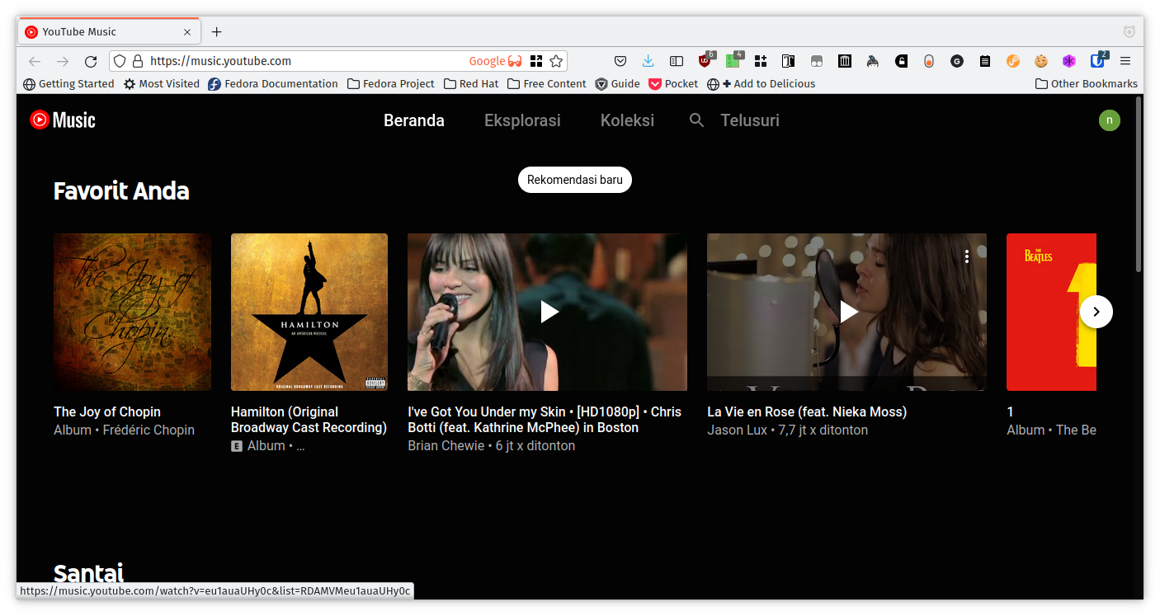Open Koleksi tab
This screenshot has width=1160, height=616.
point(627,120)
